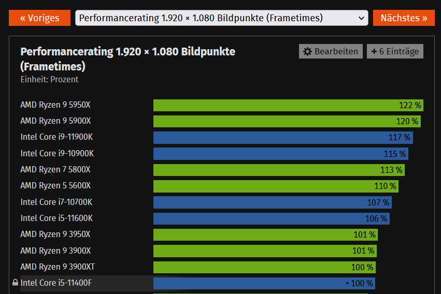Click the Core i5-11400F 100 % bar
The height and width of the screenshot is (294, 441).
pyautogui.click(x=264, y=283)
